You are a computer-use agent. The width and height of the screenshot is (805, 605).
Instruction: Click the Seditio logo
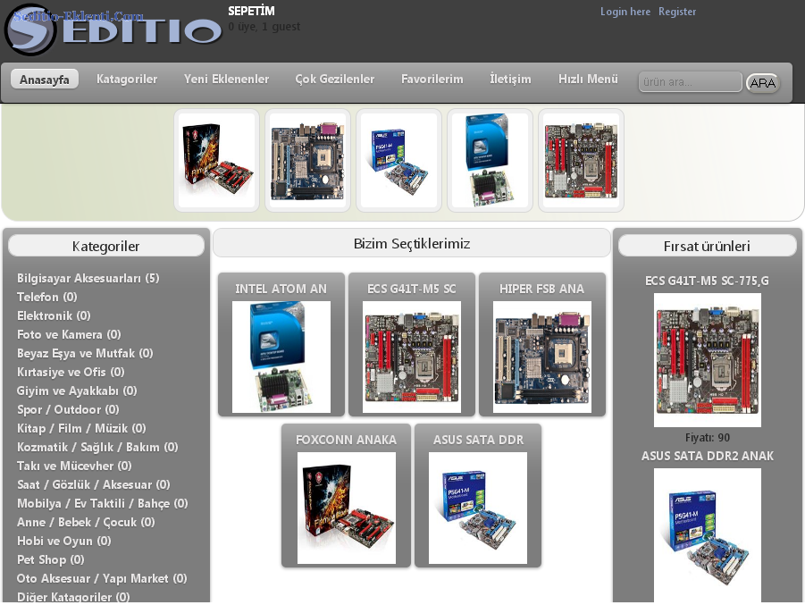113,29
